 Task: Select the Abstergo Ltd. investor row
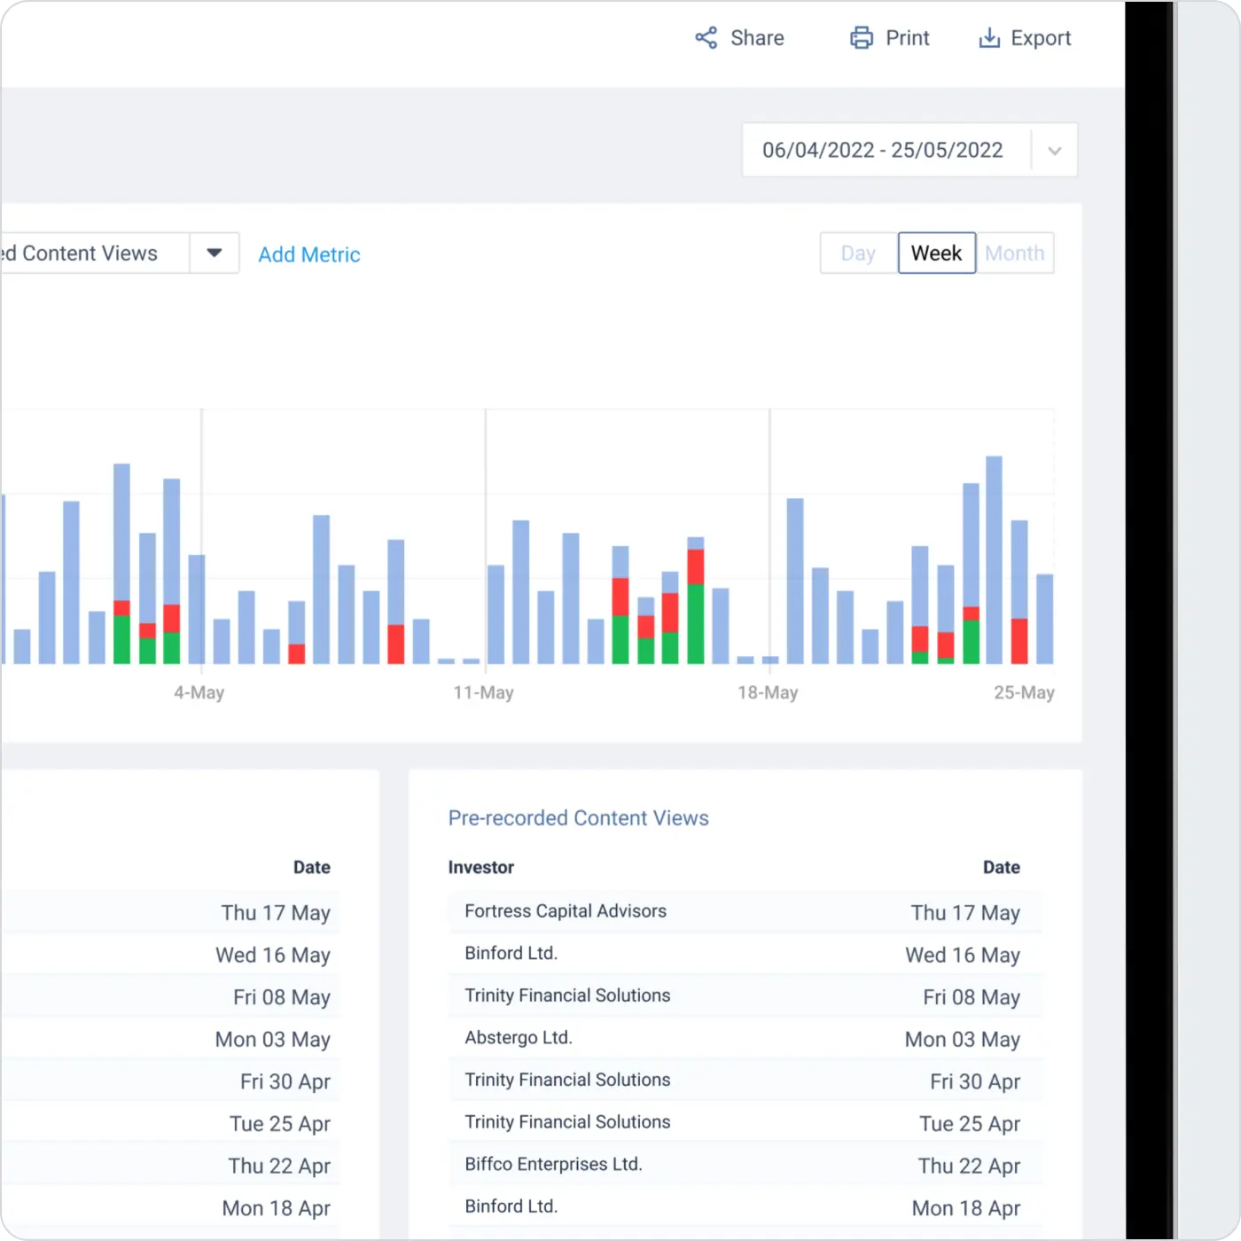pos(519,1038)
